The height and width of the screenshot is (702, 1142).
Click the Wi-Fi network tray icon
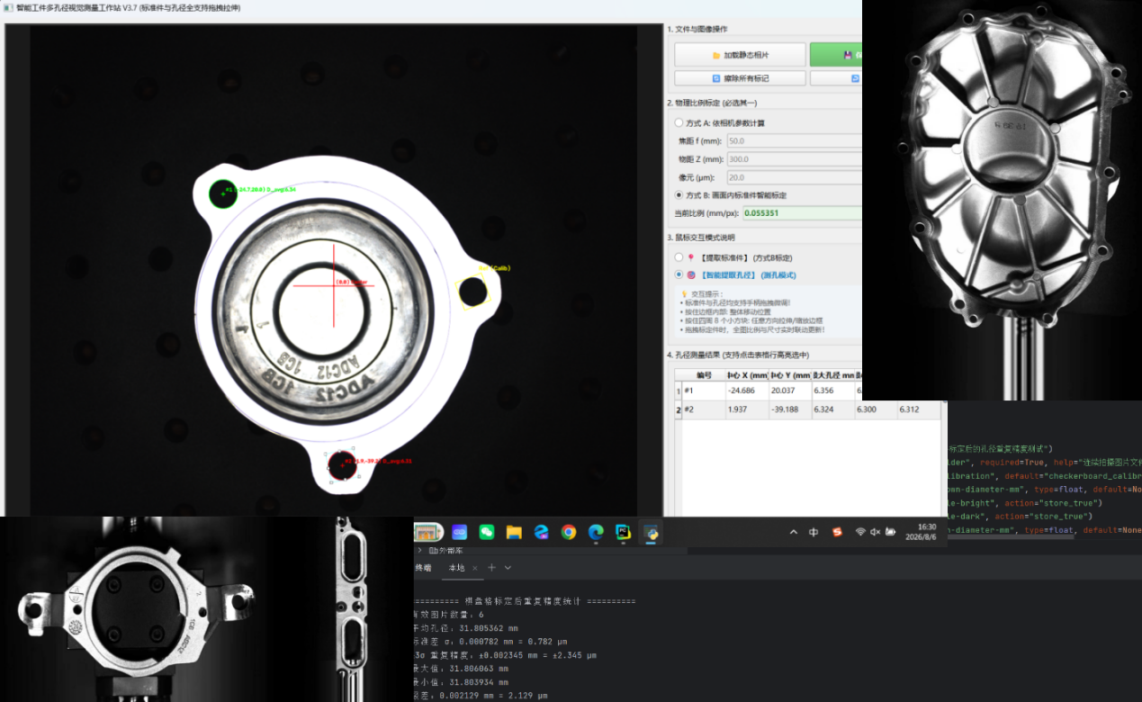click(859, 532)
